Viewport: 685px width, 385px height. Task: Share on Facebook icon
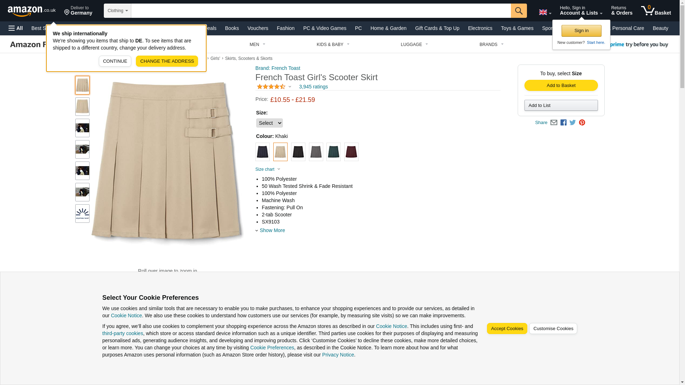[563, 123]
